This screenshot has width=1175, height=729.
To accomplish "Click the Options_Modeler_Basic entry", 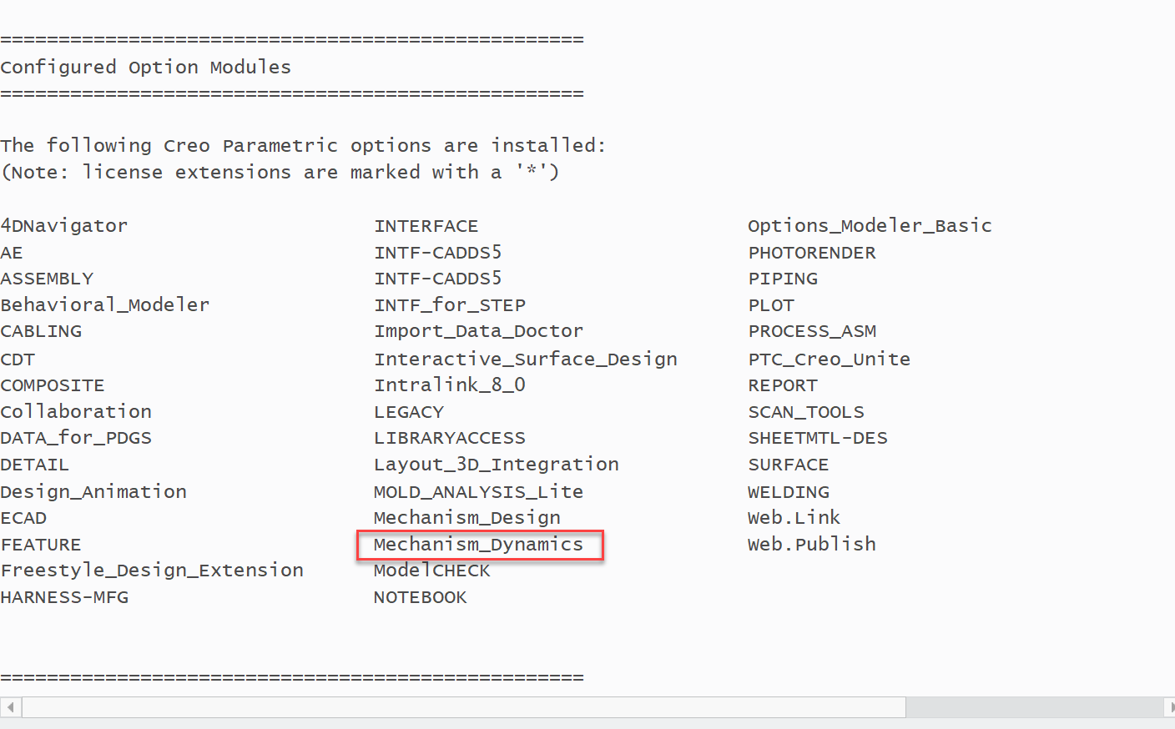I will pyautogui.click(x=870, y=225).
